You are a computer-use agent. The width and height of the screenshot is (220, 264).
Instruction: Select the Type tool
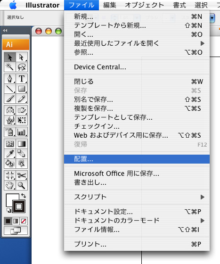pyautogui.click(x=22, y=79)
